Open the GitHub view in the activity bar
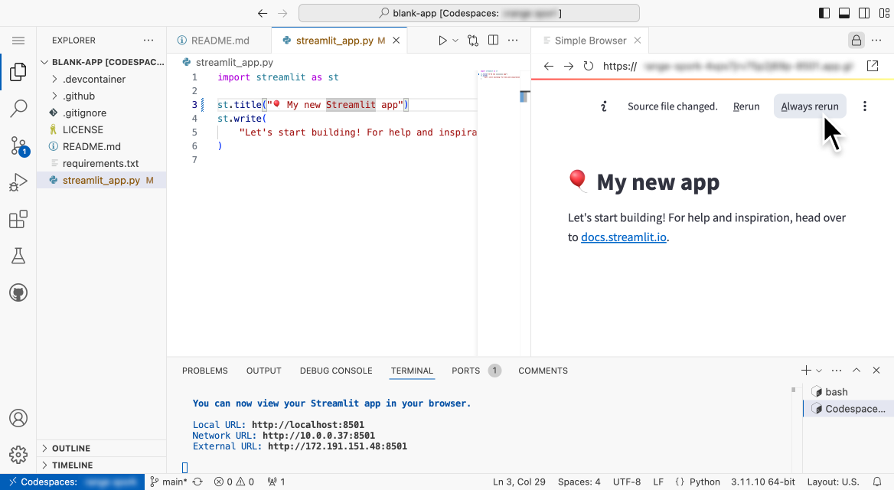Viewport: 894px width, 490px height. (18, 292)
